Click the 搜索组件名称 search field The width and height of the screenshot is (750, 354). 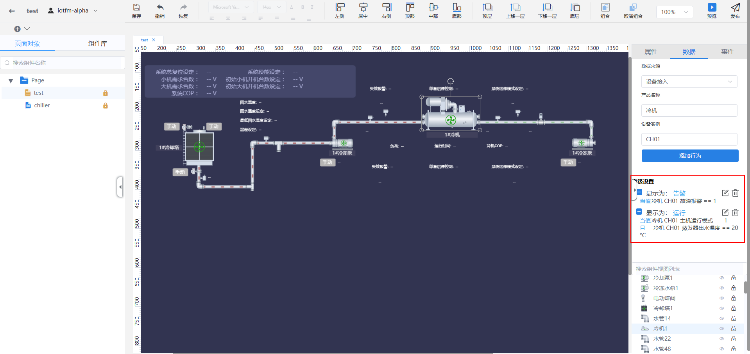tap(63, 63)
